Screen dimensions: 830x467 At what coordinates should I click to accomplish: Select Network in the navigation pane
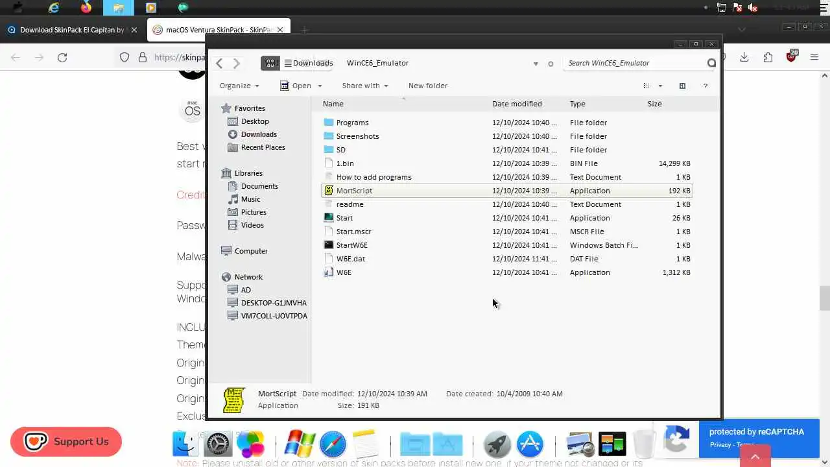248,277
